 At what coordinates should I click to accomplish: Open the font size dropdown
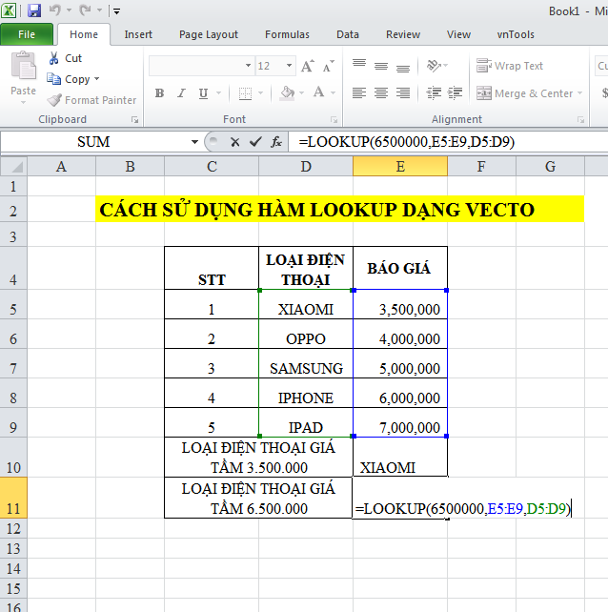point(289,66)
